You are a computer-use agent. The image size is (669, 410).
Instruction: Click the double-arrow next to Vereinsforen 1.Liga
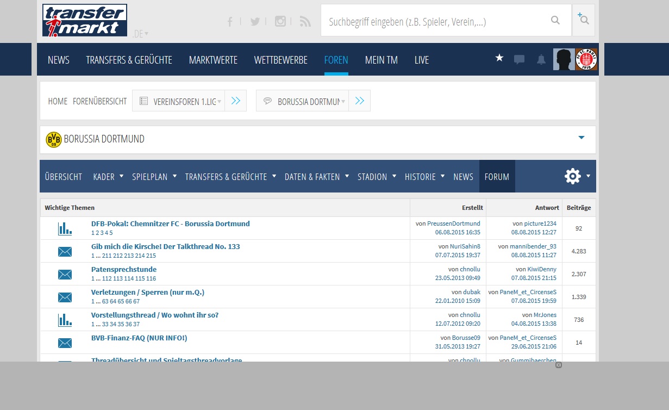(235, 101)
